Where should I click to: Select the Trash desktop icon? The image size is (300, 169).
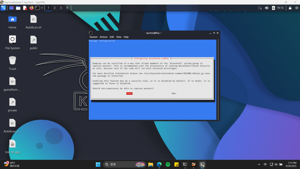(x=12, y=63)
